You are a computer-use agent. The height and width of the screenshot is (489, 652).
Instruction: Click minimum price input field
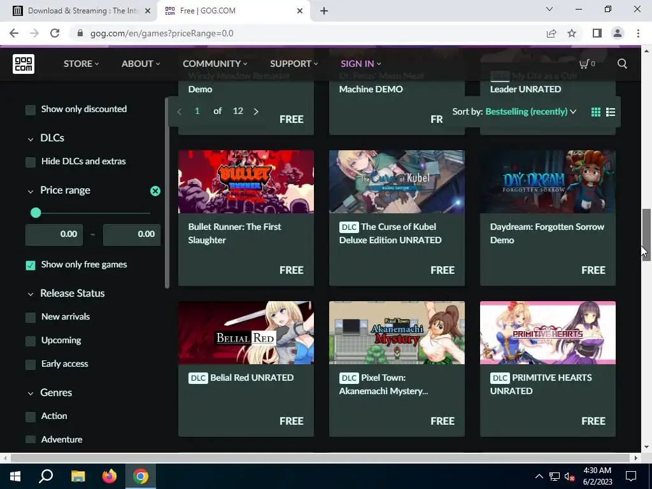pos(54,234)
